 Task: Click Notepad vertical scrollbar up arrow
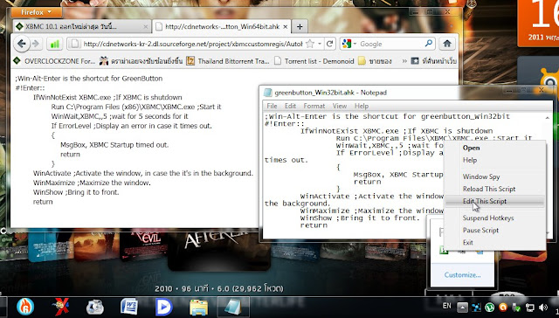pos(548,117)
